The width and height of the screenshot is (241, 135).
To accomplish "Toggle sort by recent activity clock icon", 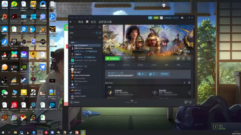I will [97, 33].
